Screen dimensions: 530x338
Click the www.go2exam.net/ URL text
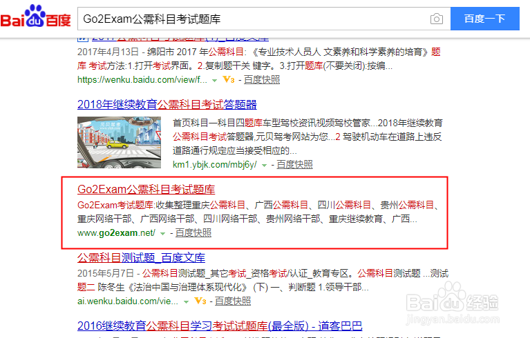coord(116,232)
